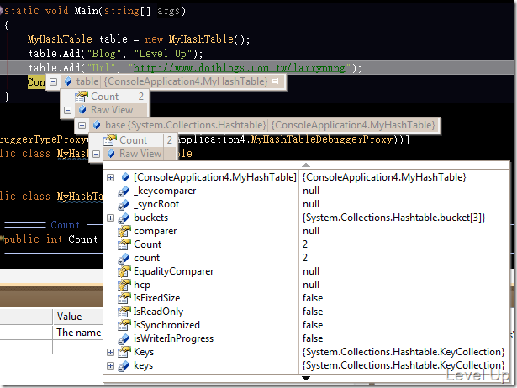This screenshot has height=388, width=517.
Task: Click the _syncRoot field icon
Action: (x=124, y=205)
